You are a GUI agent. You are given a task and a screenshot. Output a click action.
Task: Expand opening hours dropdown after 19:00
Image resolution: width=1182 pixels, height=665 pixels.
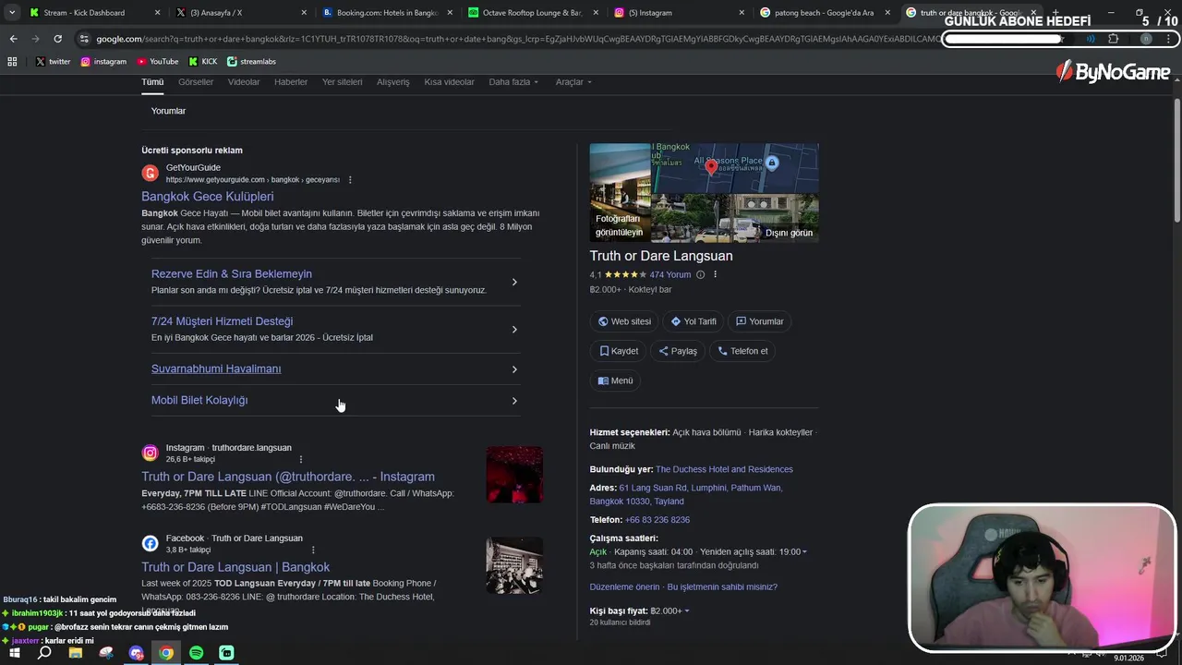(804, 552)
